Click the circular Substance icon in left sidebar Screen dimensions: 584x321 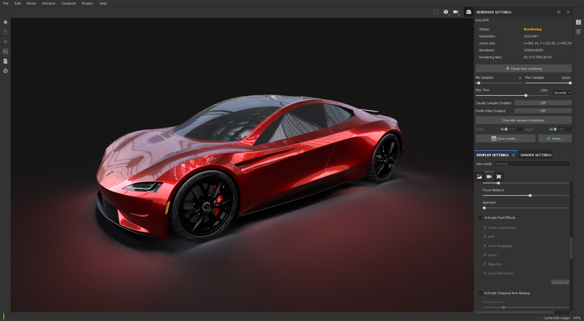pyautogui.click(x=5, y=71)
